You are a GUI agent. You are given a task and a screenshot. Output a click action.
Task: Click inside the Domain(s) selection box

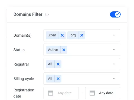click(x=82, y=35)
